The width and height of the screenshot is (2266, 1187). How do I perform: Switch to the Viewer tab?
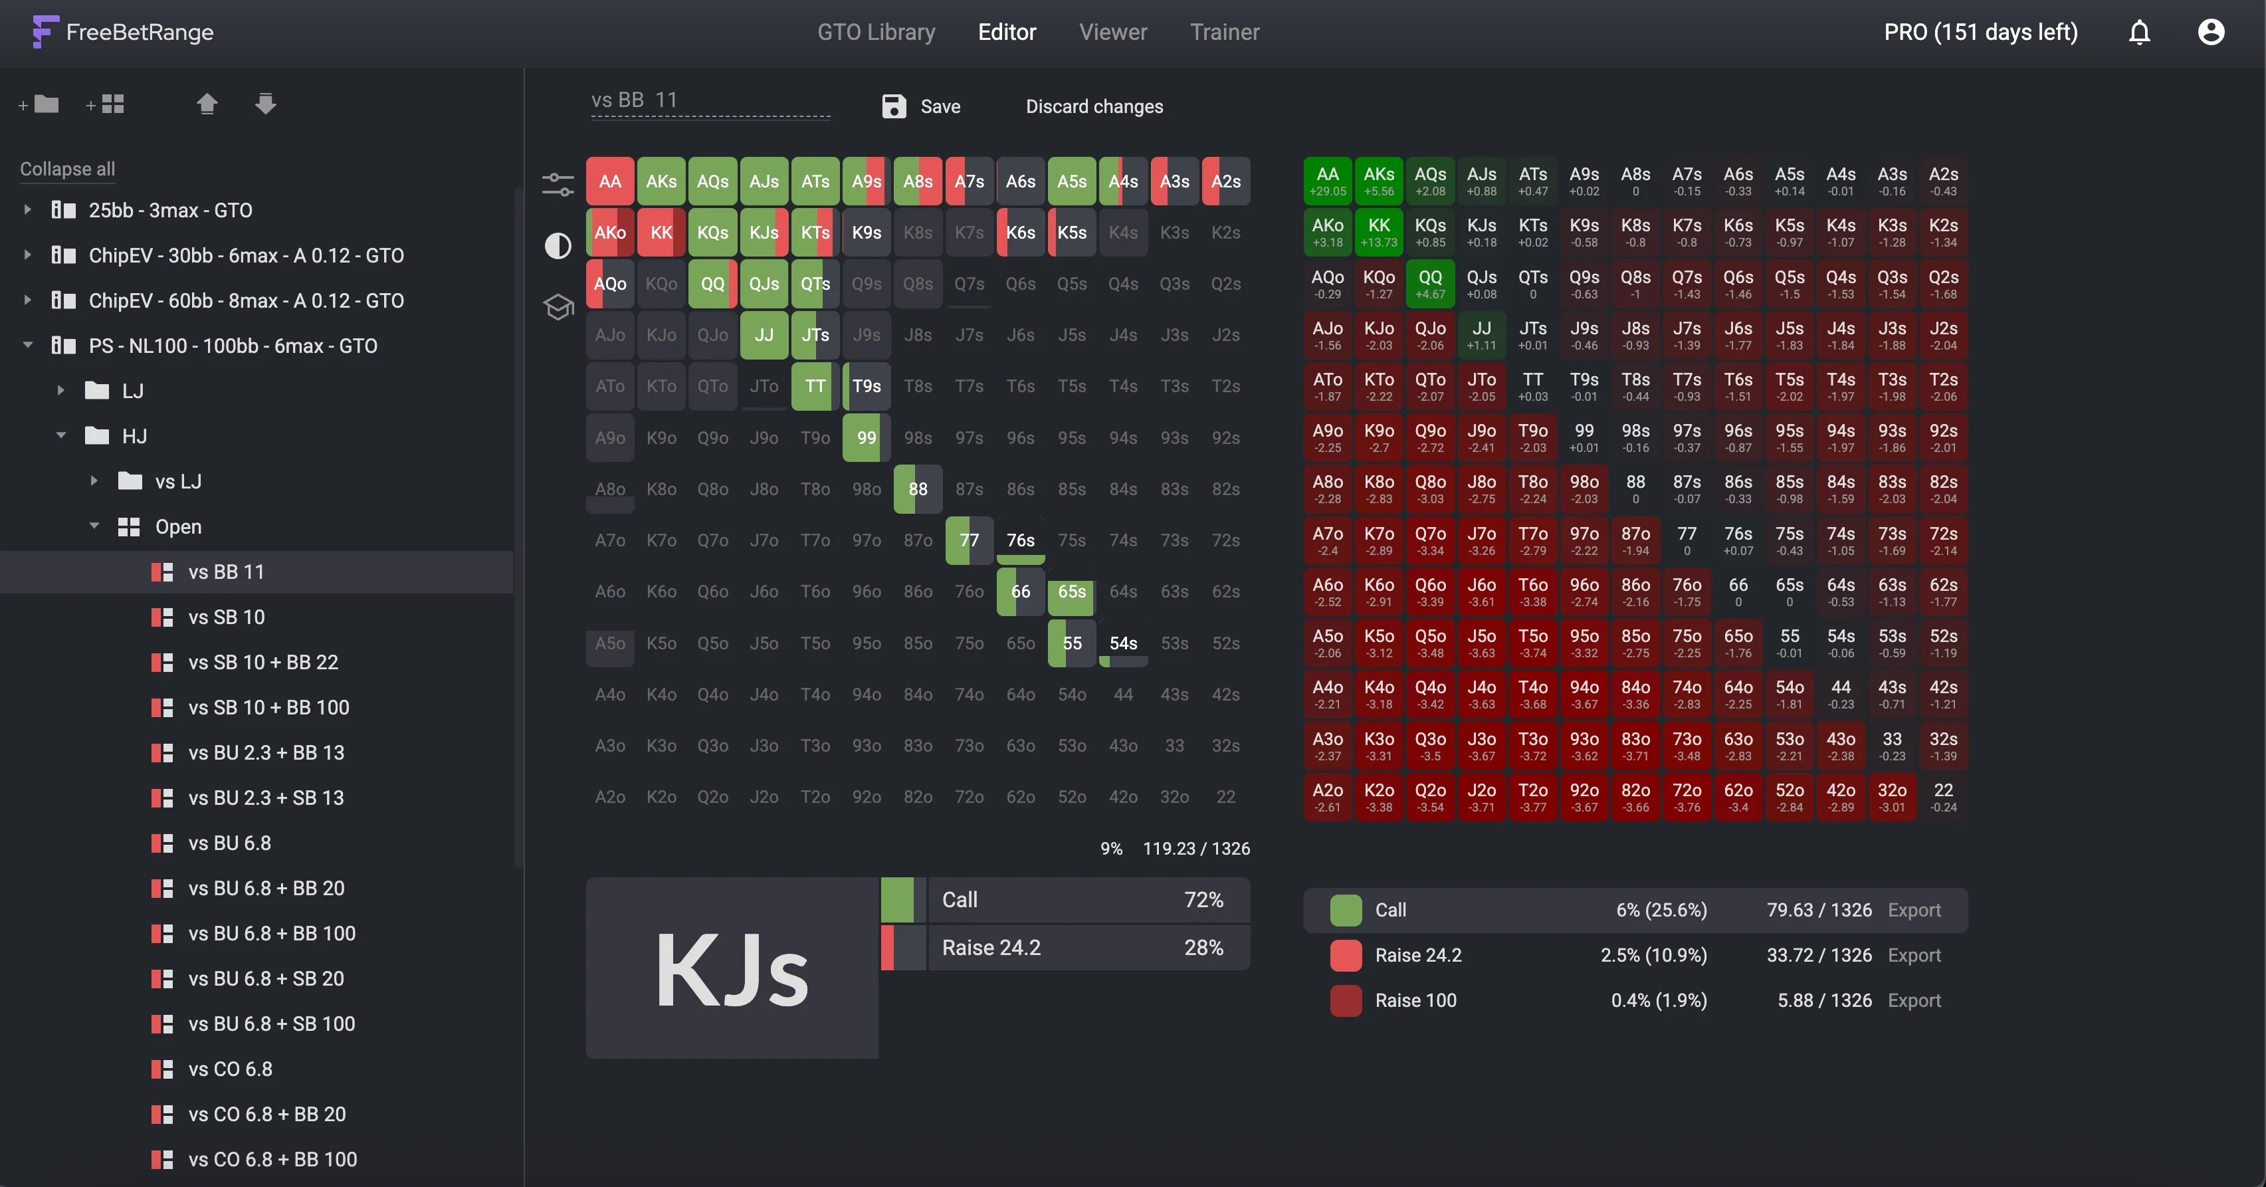(x=1113, y=33)
